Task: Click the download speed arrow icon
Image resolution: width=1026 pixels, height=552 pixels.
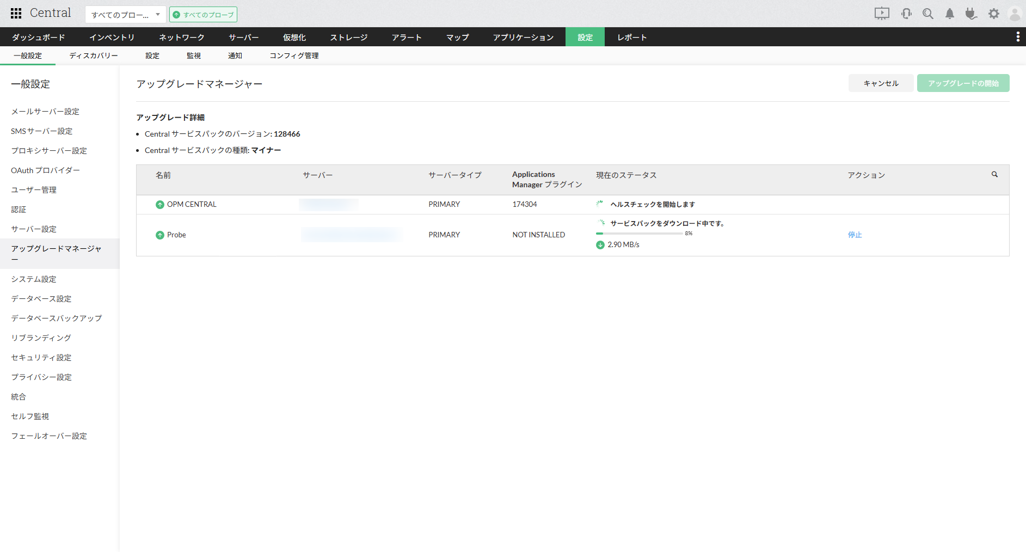Action: (600, 245)
